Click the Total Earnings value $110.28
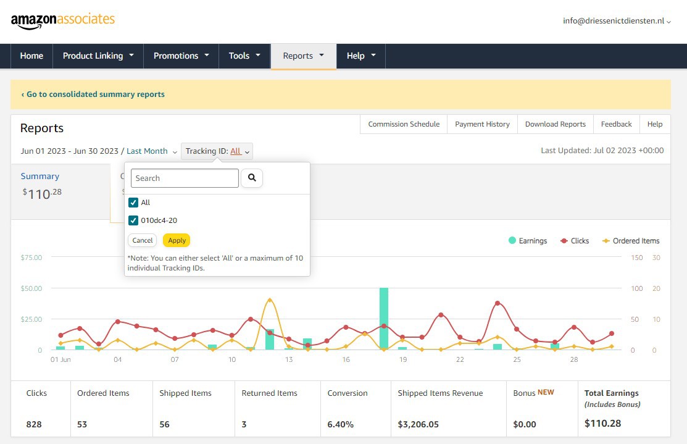The width and height of the screenshot is (687, 444). point(602,424)
